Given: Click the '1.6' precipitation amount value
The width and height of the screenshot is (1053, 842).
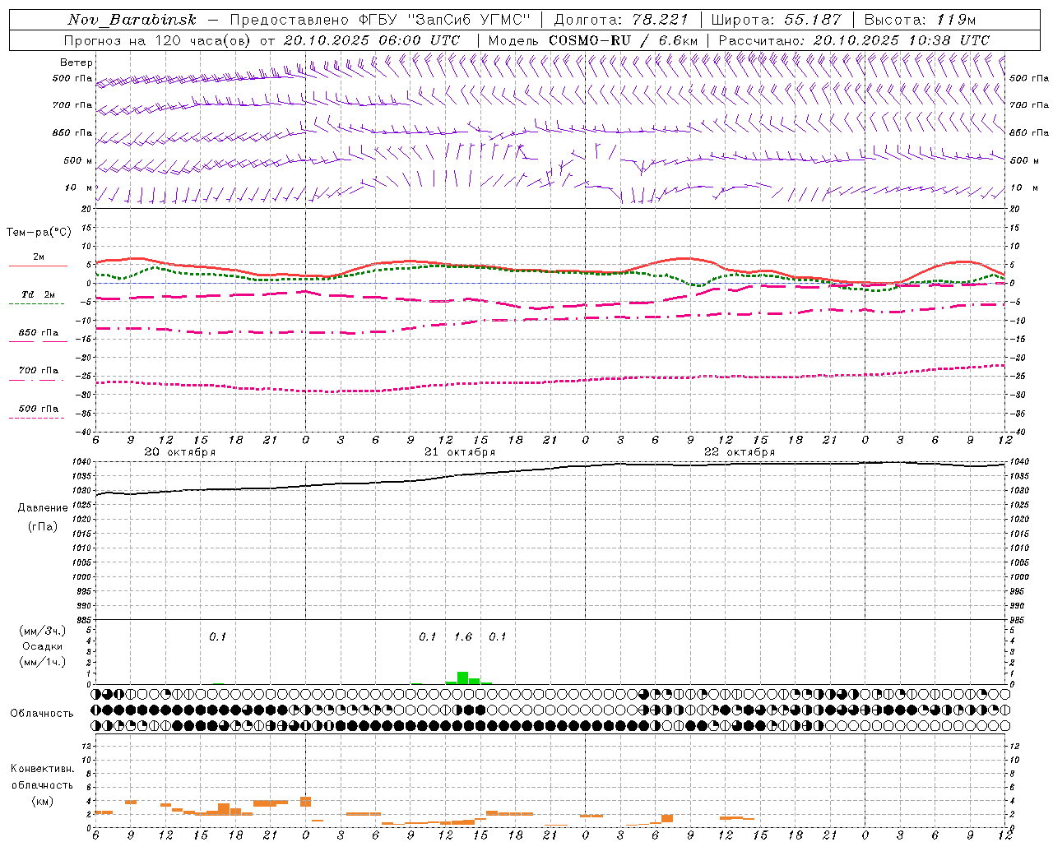Looking at the screenshot, I should point(463,636).
